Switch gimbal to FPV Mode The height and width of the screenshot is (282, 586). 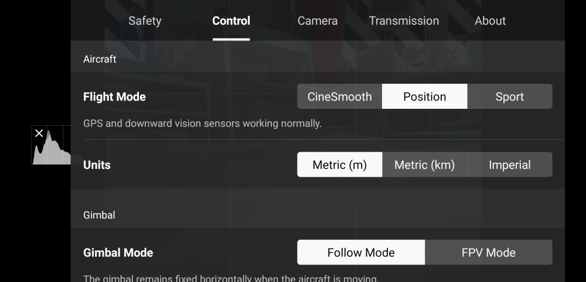[489, 253]
